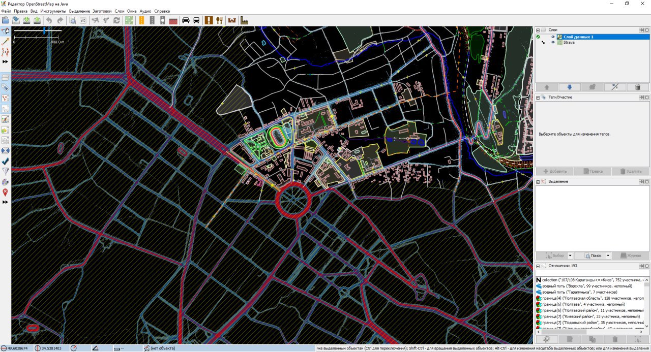Collapse the Отношения panel
The width and height of the screenshot is (651, 352).
pyautogui.click(x=538, y=266)
